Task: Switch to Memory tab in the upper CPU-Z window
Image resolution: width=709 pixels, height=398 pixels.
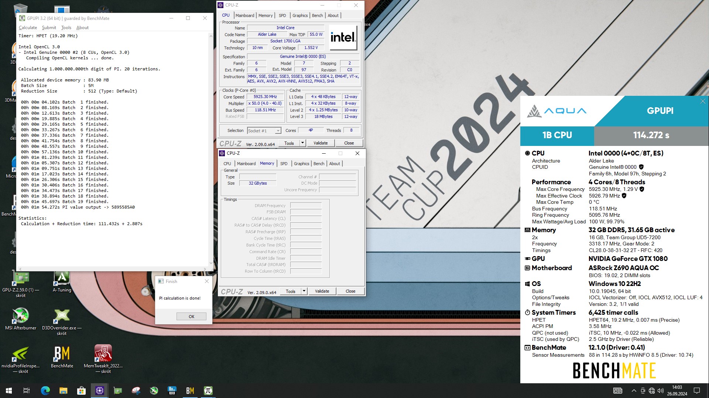Action: tap(266, 15)
